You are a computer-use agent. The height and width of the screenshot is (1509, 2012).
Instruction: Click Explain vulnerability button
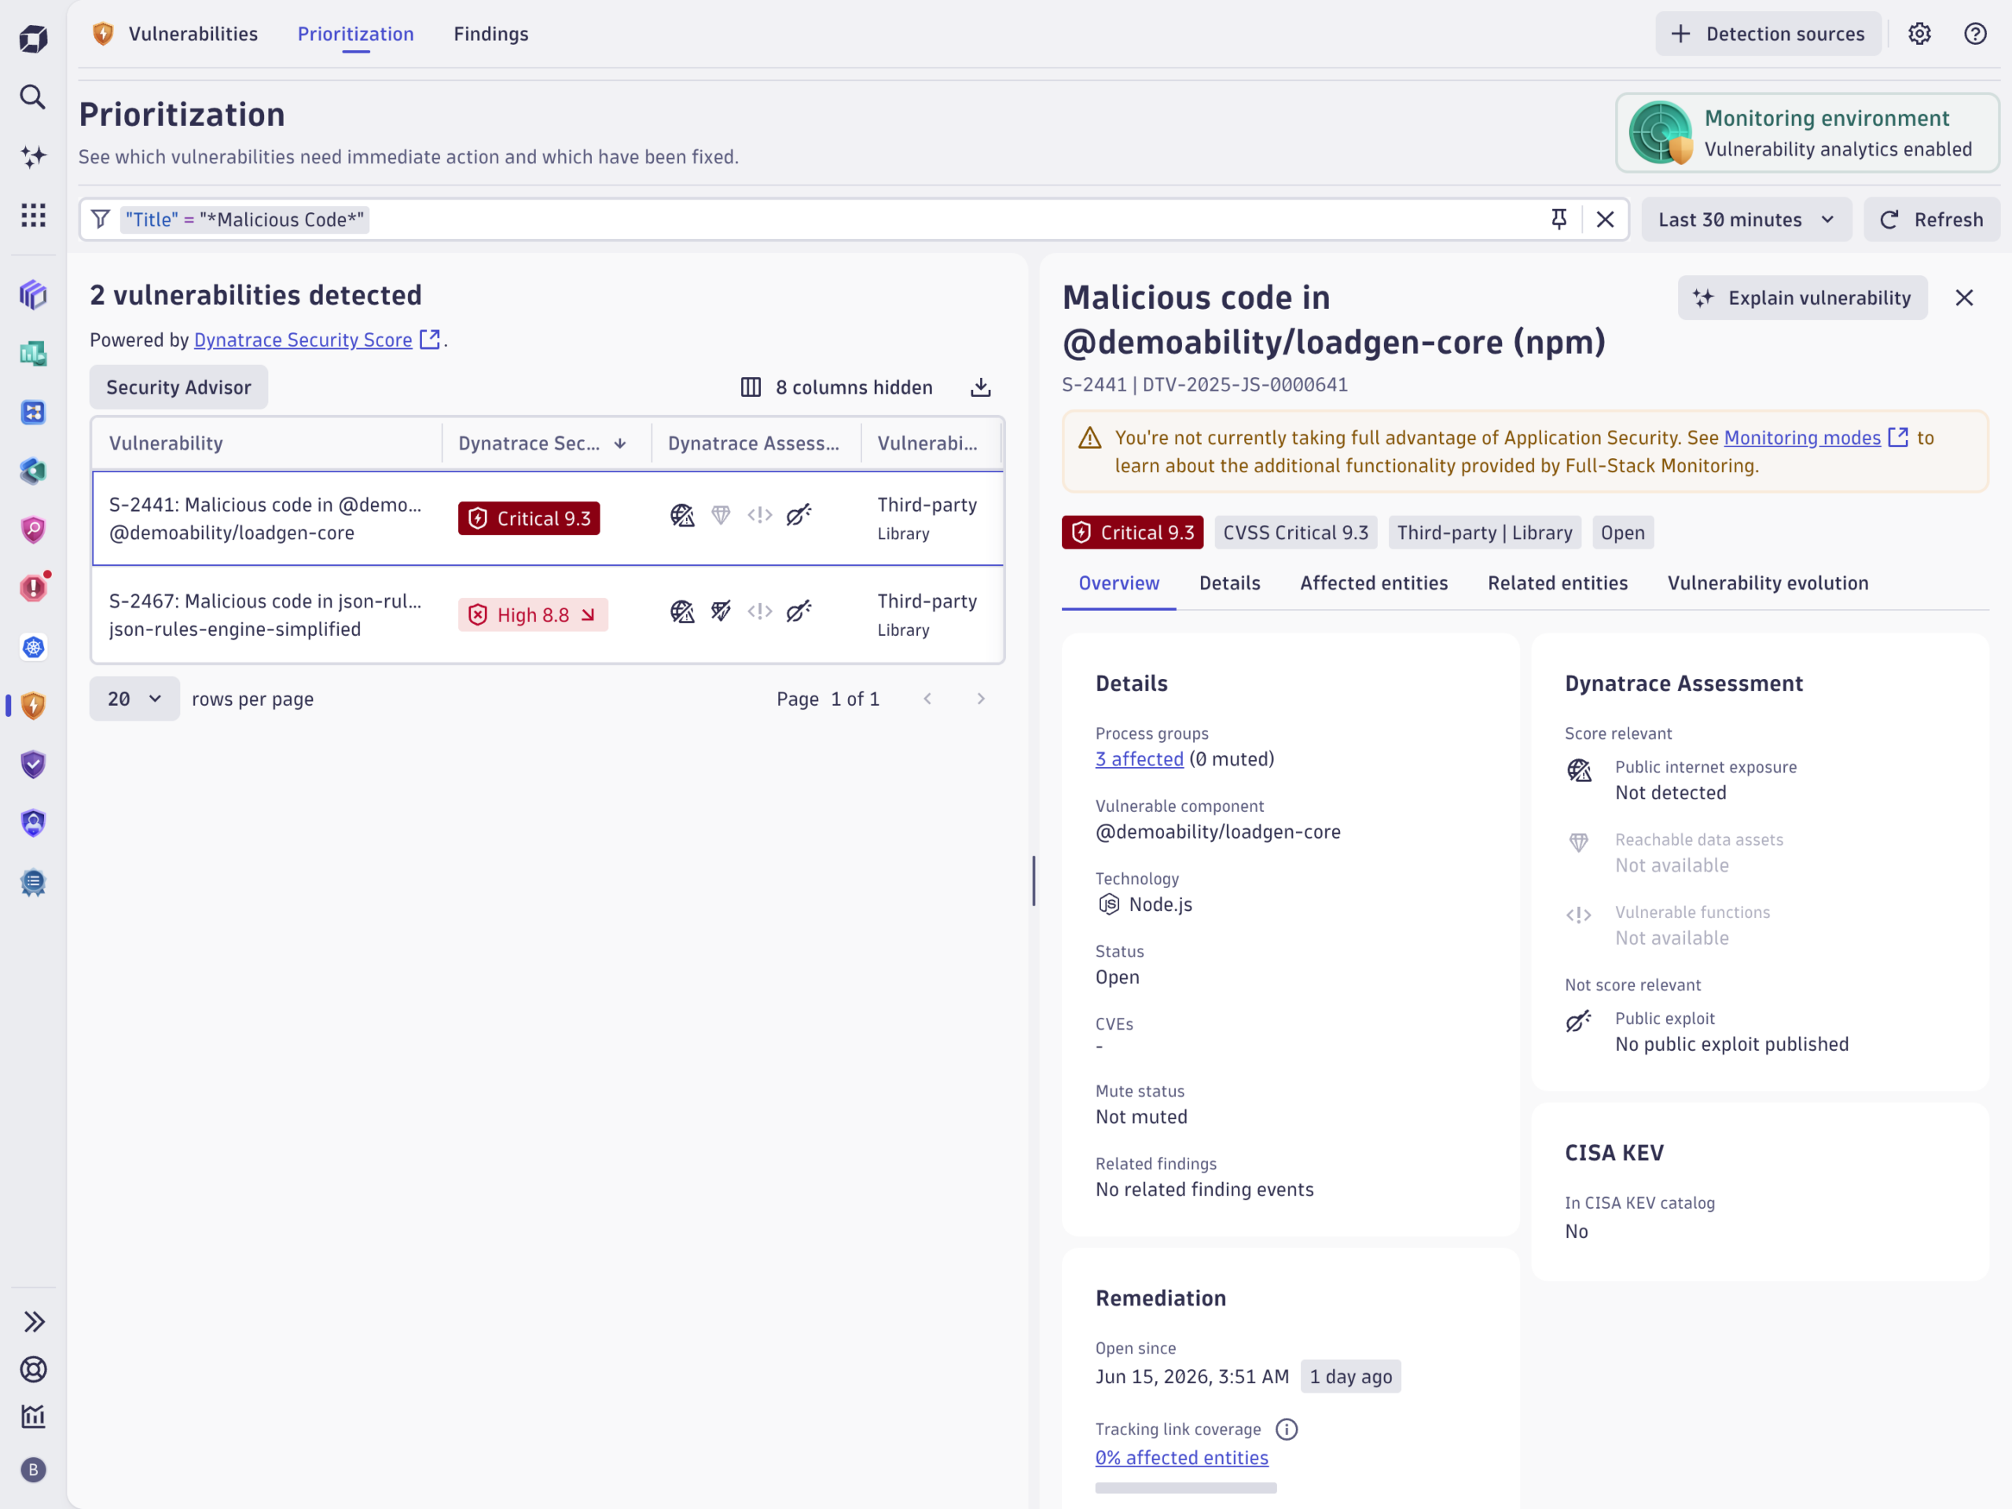click(1802, 297)
